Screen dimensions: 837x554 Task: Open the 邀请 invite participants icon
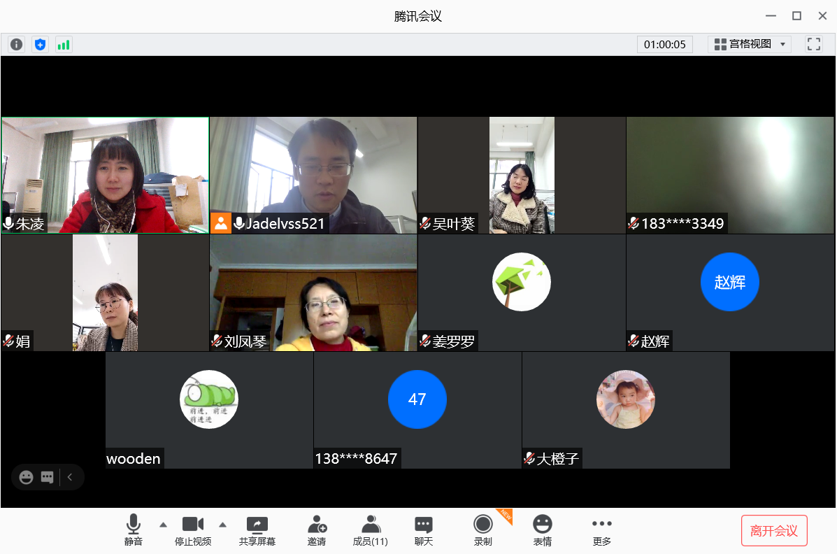317,530
